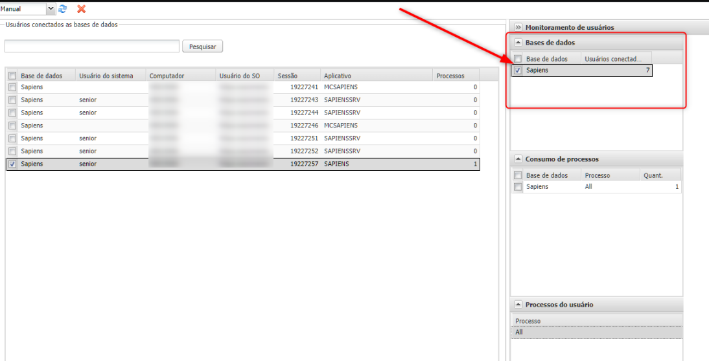Click session number 19227243
Screen dimensions: 709x361
click(305, 100)
